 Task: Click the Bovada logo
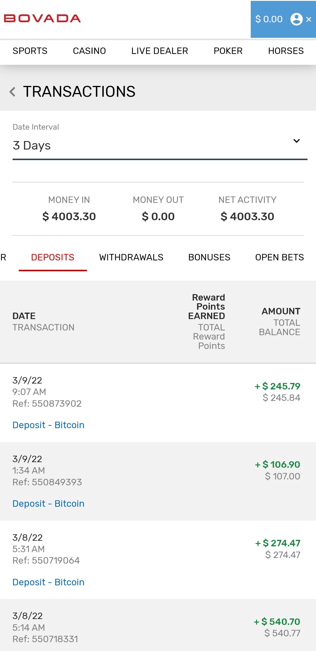[42, 19]
